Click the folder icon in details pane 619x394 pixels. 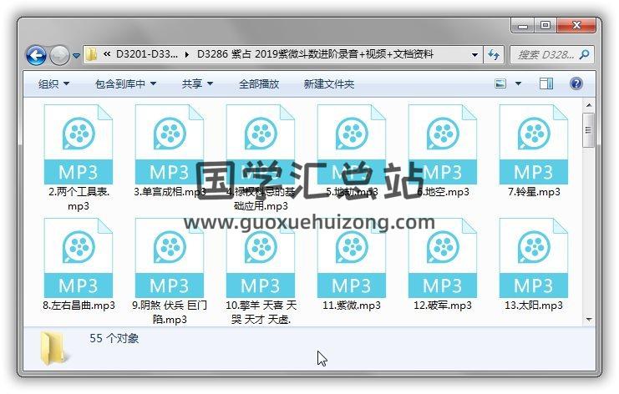(x=54, y=348)
